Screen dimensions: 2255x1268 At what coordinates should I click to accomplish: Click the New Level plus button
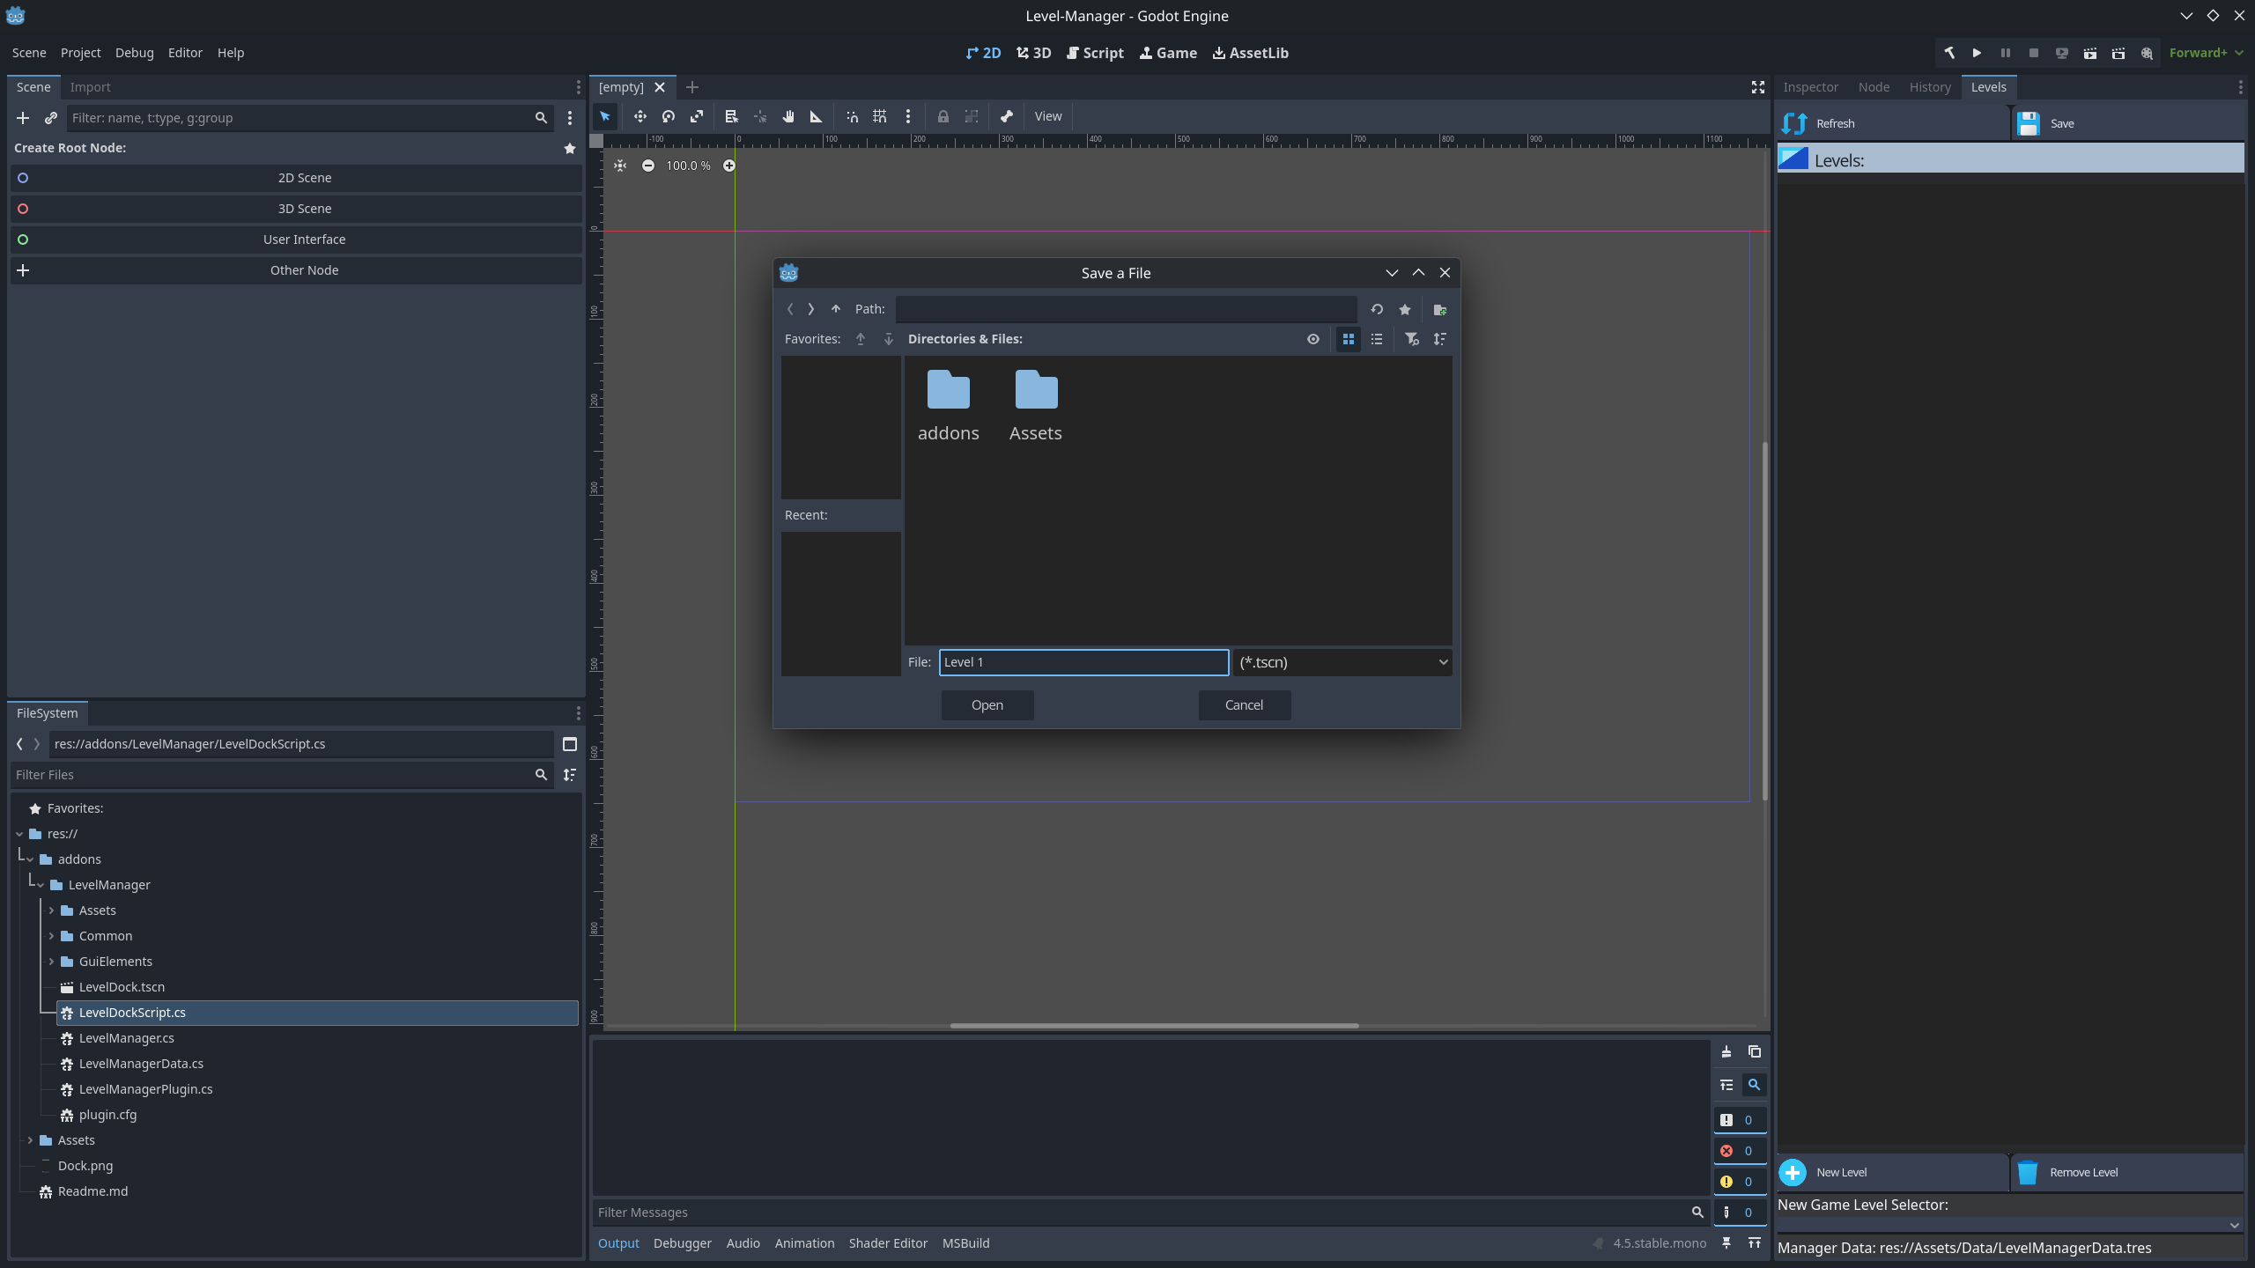(1892, 1172)
